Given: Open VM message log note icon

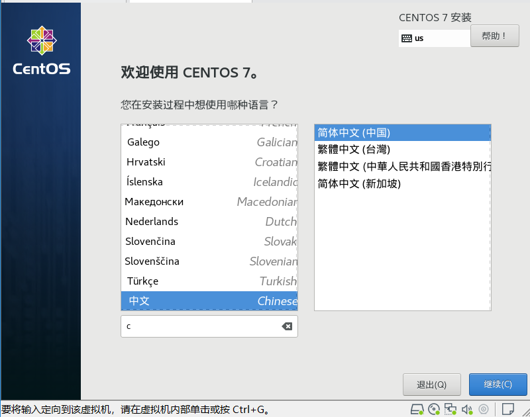Looking at the screenshot, I should point(508,409).
